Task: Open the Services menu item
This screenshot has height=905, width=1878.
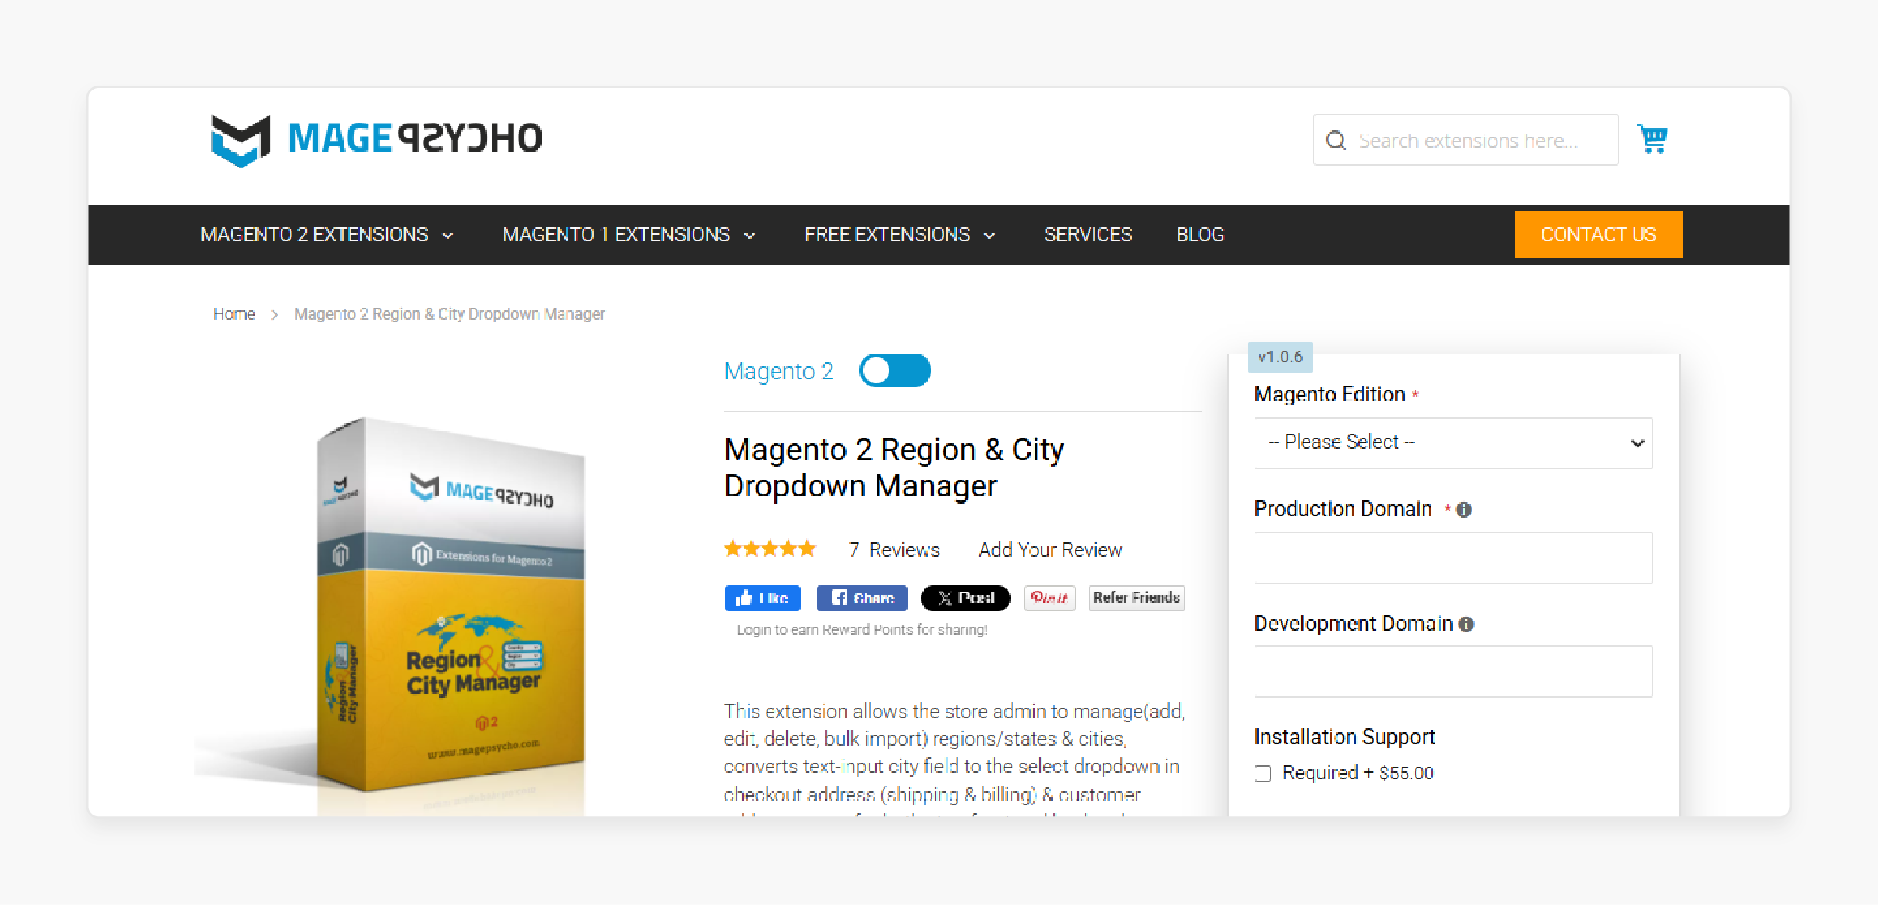Action: tap(1088, 235)
